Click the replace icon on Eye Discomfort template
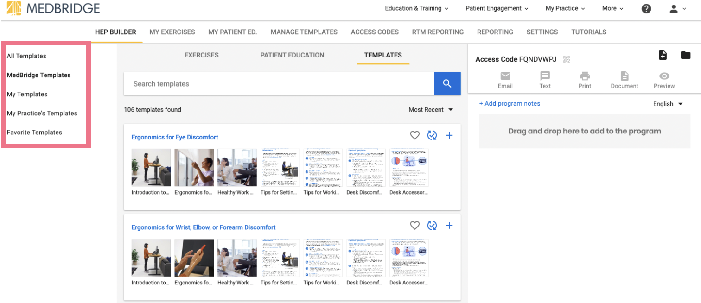701x303 pixels. [432, 135]
